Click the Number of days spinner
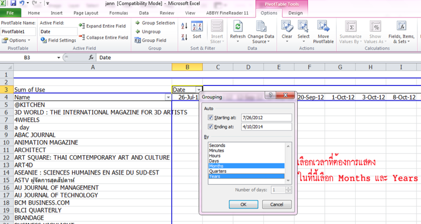 (288, 190)
